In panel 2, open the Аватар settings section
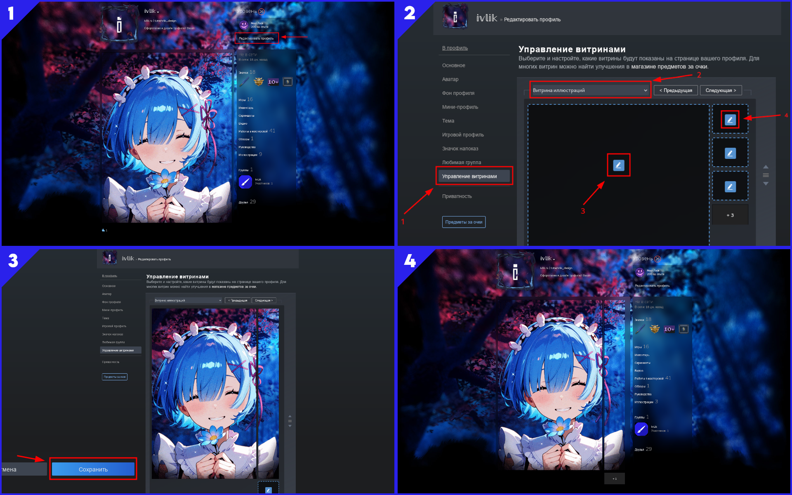The height and width of the screenshot is (495, 792). coord(450,79)
